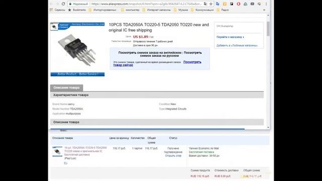The image size is (322, 181).
Task: Open the Сервисы apps grid in the bookmarks bar
Action: [57, 10]
